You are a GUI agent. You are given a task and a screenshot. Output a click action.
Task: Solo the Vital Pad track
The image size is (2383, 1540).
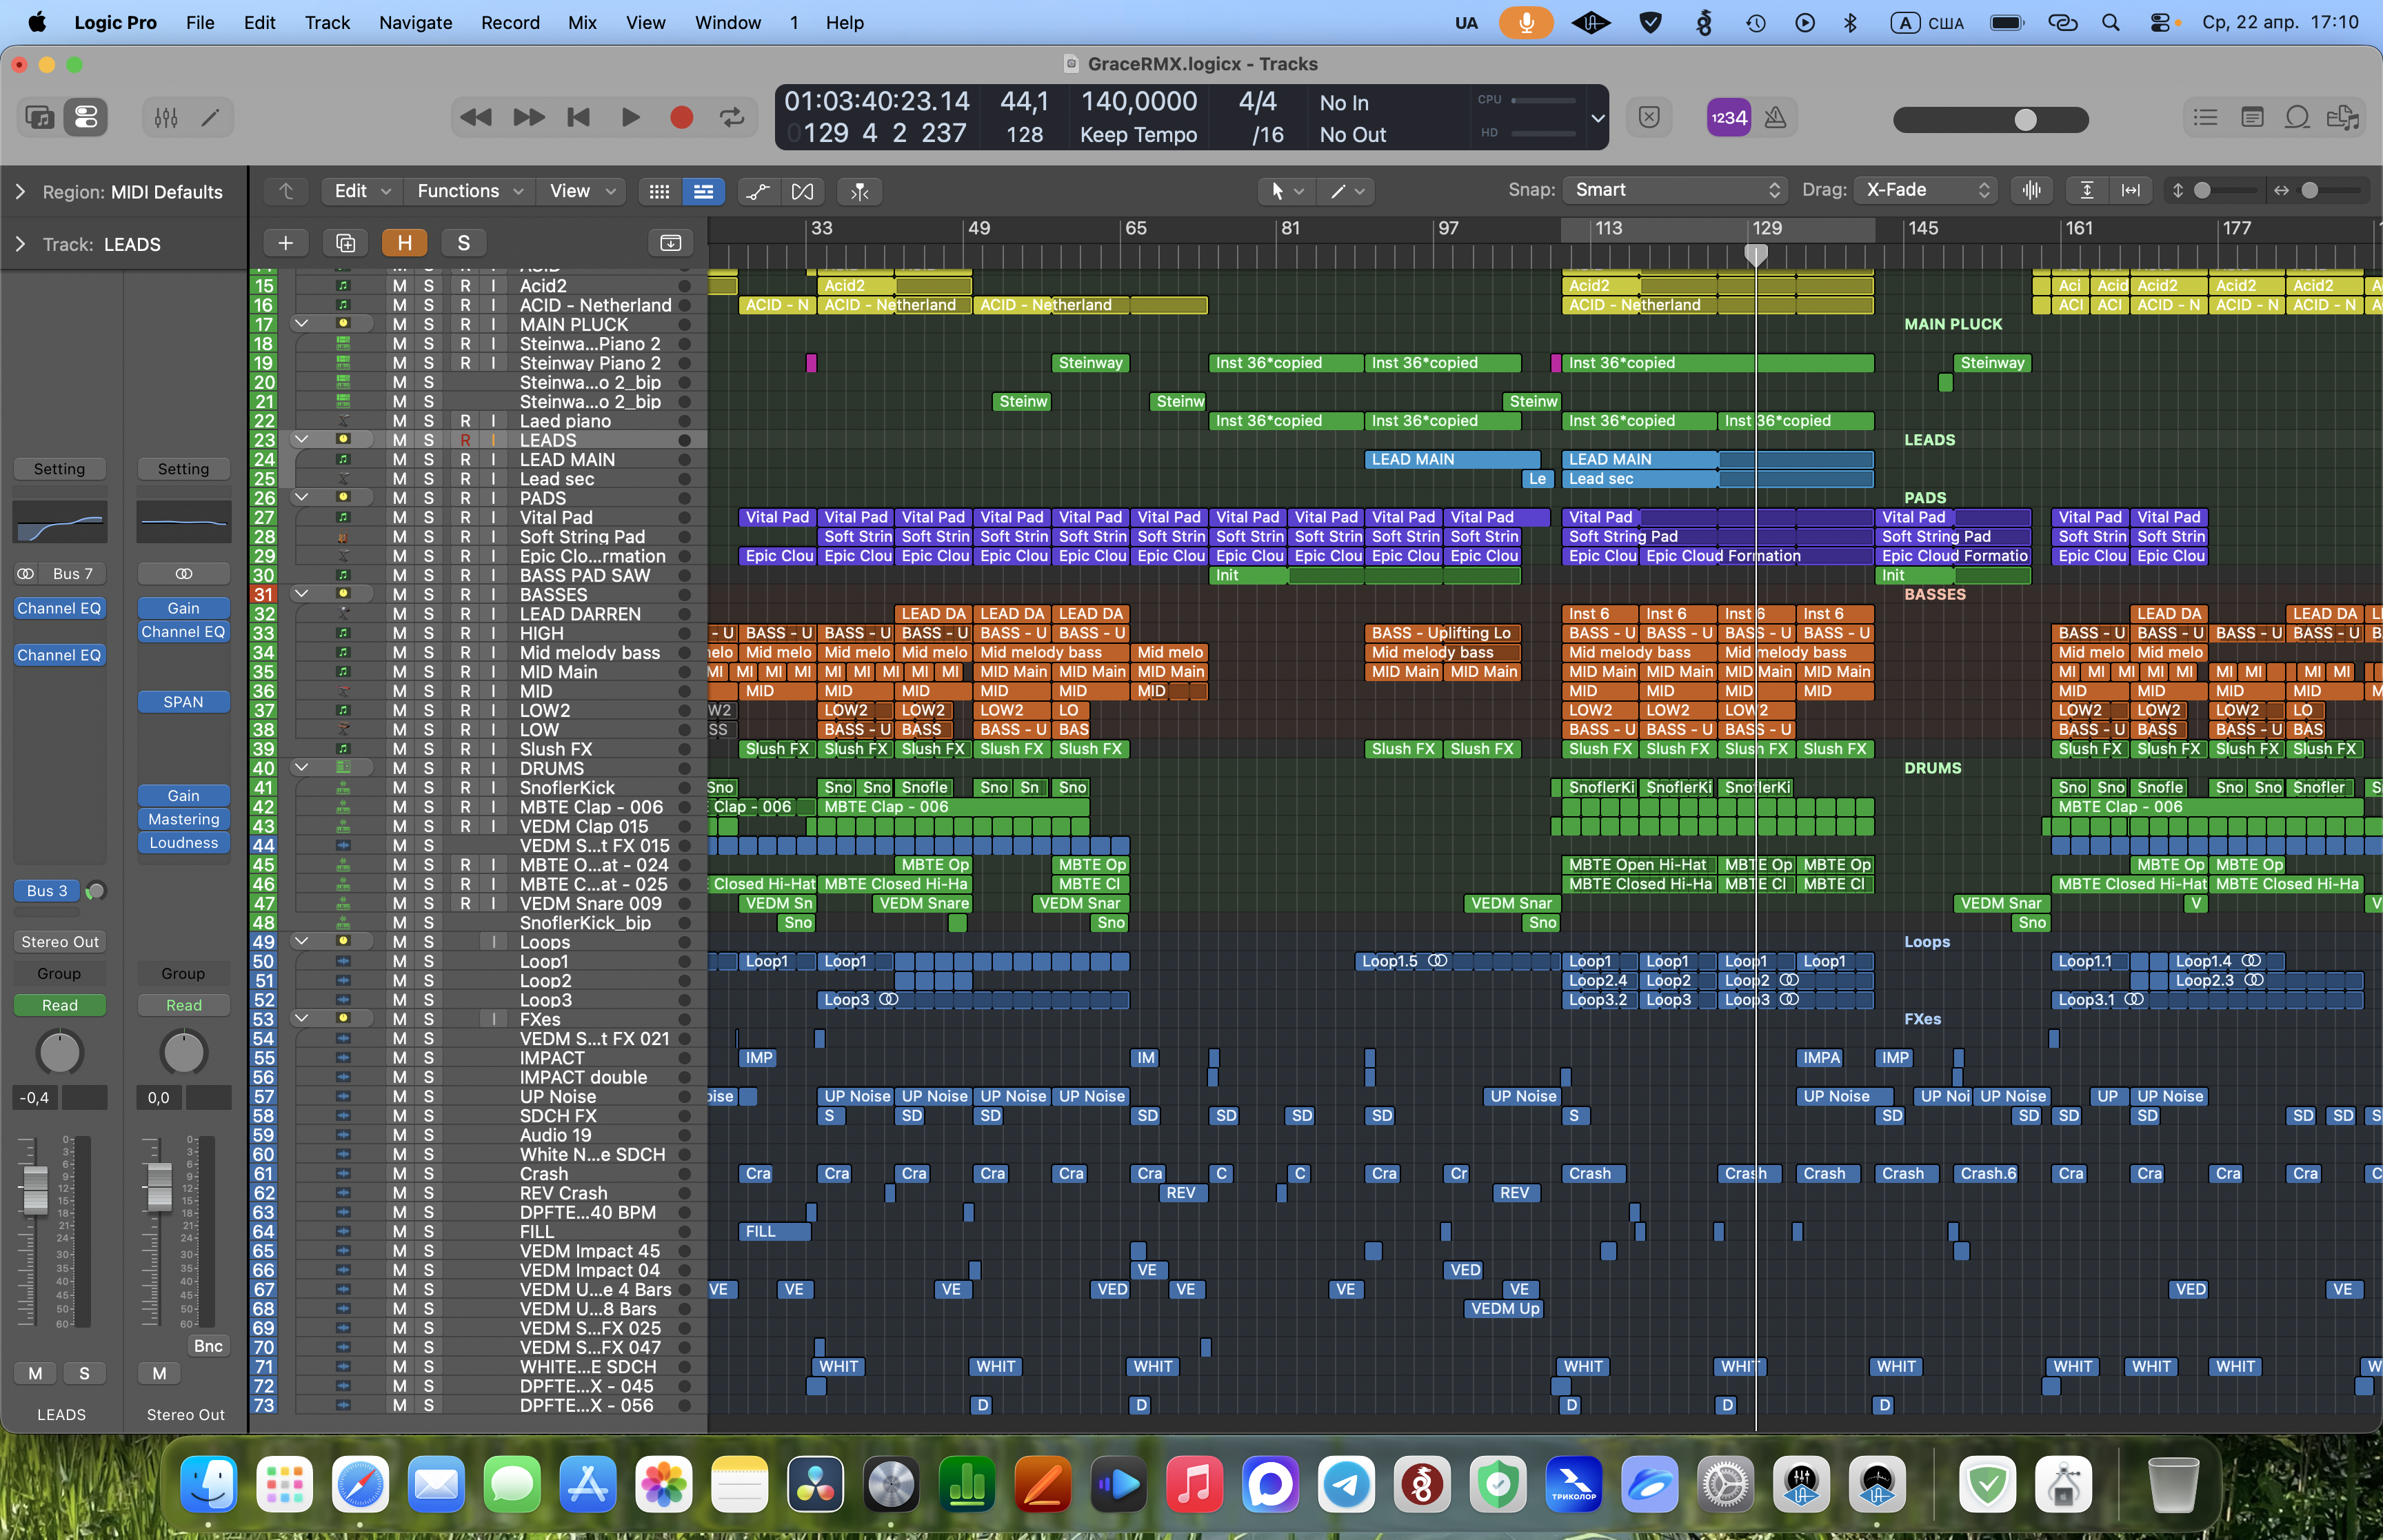428,518
